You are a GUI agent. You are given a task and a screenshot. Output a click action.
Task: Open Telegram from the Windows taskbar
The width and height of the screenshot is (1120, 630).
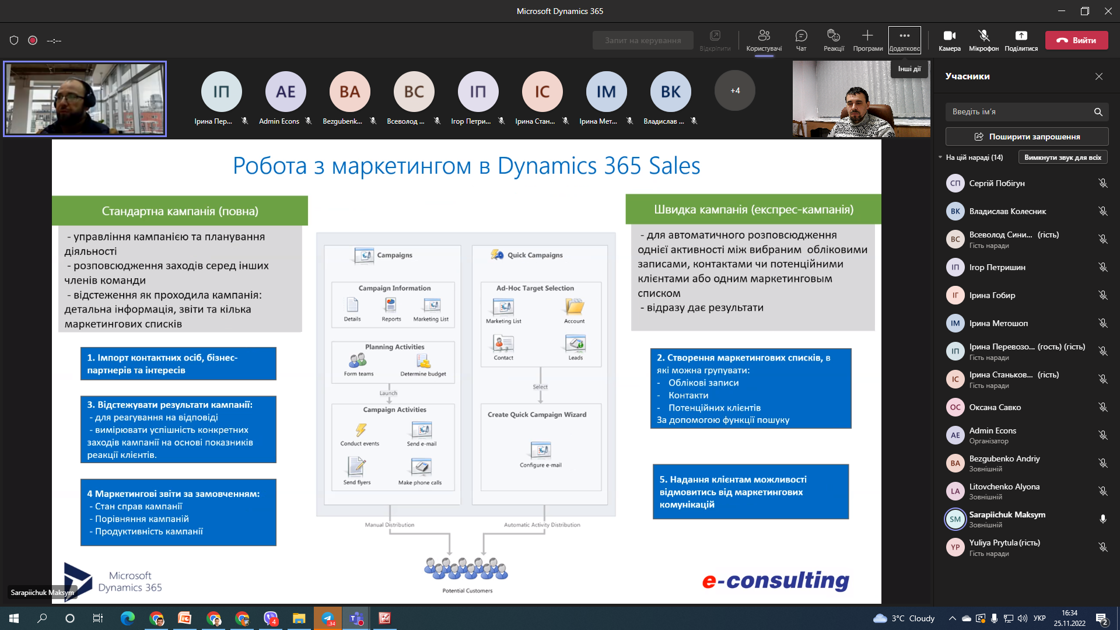click(328, 618)
